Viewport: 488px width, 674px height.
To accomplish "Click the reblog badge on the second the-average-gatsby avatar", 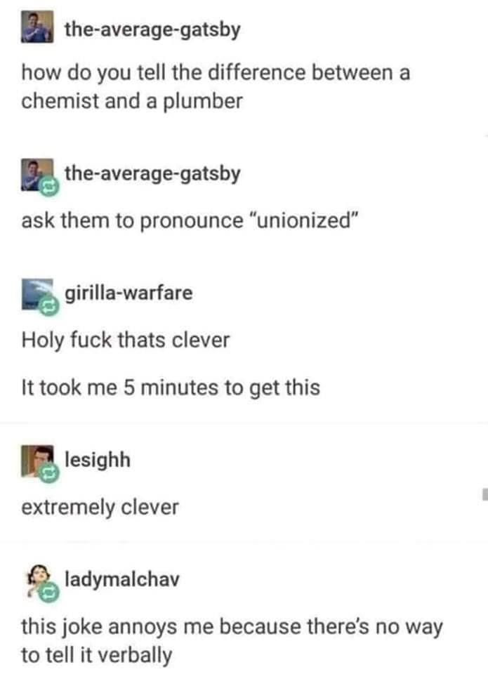I will pos(49,187).
